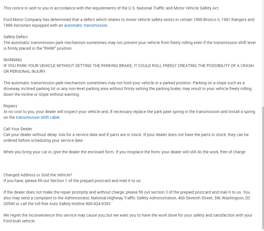Click "Changed Address or Sold the Vehicle?" heading
Viewport: 264px width, 231px height.
(38, 175)
